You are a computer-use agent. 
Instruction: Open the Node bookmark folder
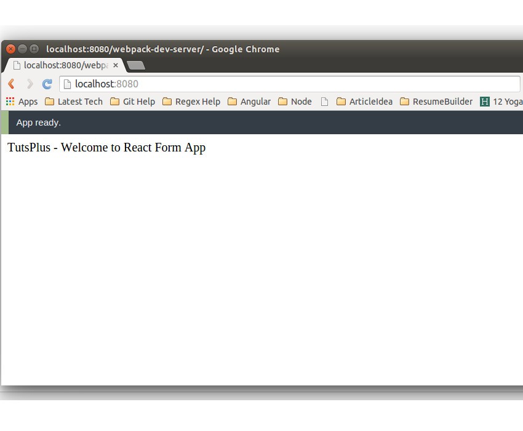295,102
